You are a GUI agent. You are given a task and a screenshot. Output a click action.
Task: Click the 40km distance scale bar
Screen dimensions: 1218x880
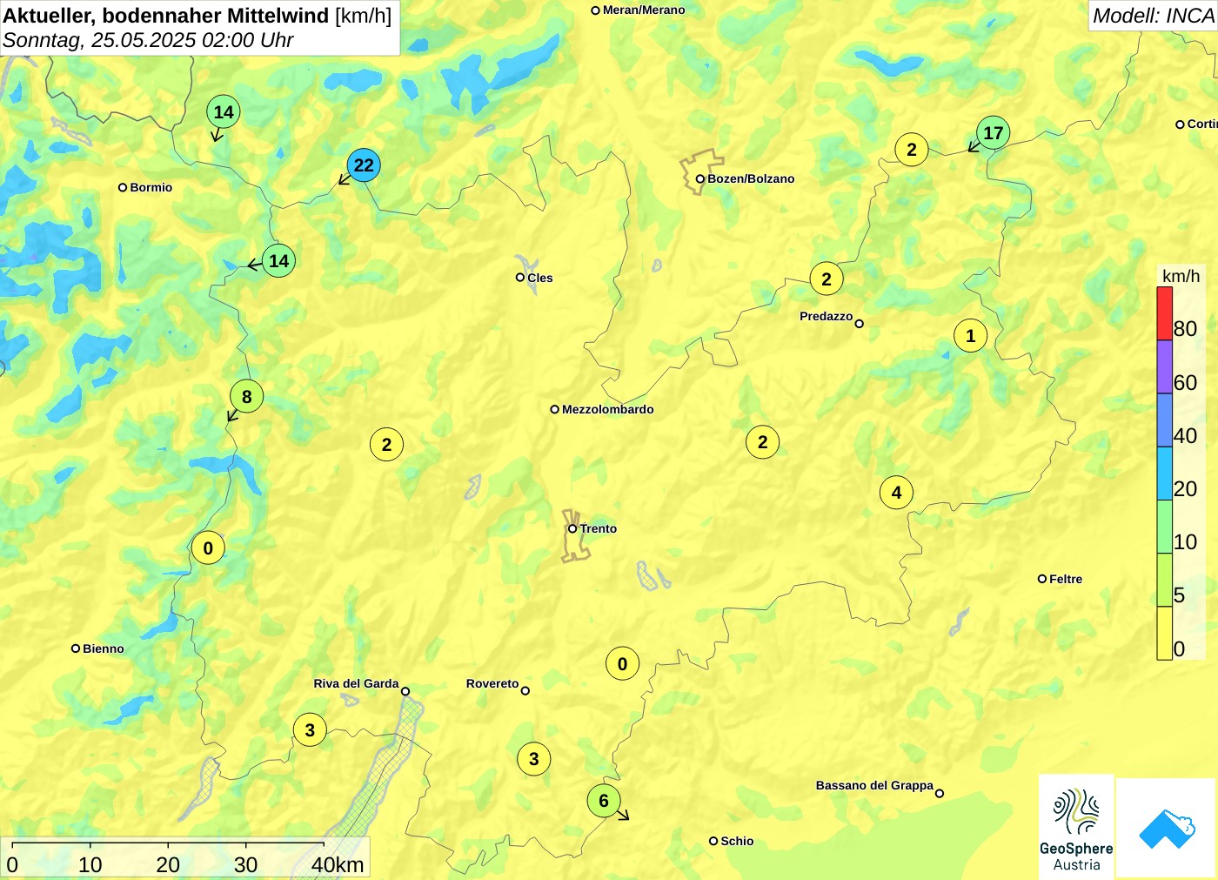pos(168,844)
